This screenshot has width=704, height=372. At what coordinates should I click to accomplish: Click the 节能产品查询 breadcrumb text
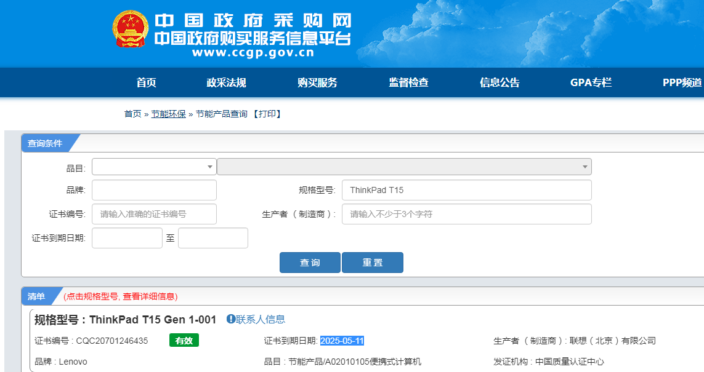point(221,114)
